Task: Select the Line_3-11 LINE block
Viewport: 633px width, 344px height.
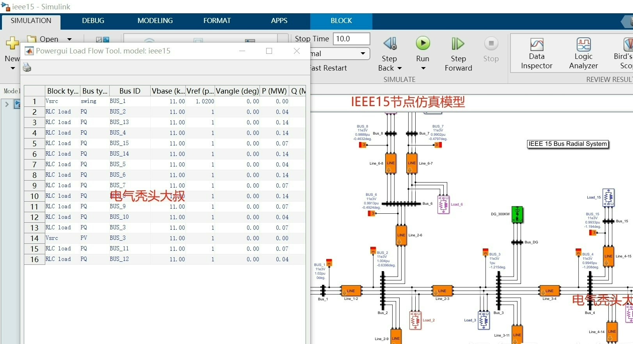Action: [x=517, y=335]
